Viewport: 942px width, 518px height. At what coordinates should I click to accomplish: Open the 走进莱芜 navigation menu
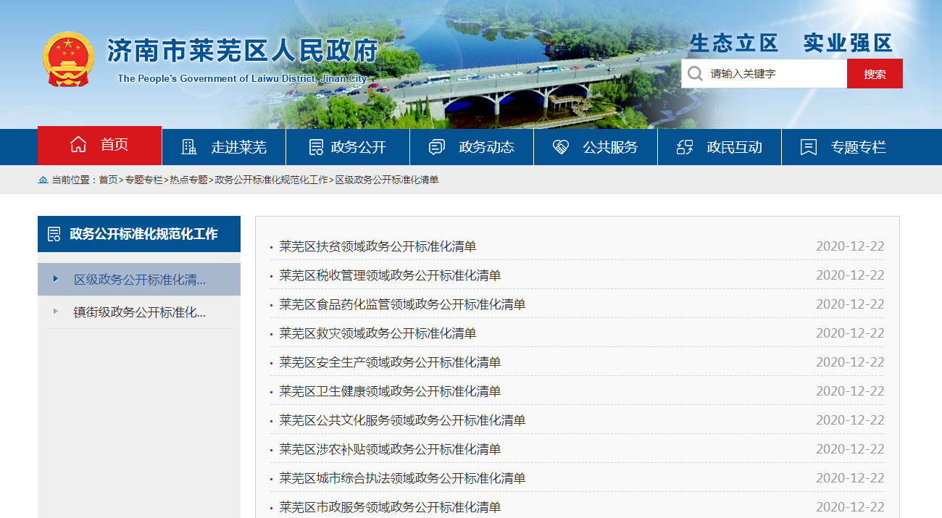(x=224, y=147)
